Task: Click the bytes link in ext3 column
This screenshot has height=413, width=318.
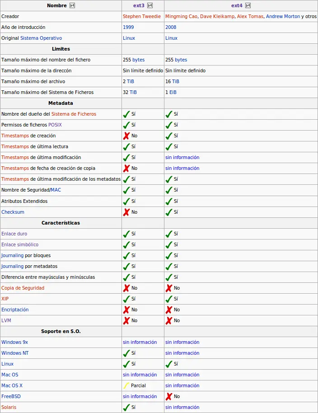Action: (139, 60)
